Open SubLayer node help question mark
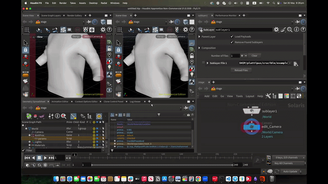This screenshot has width=328, height=184. point(303,29)
